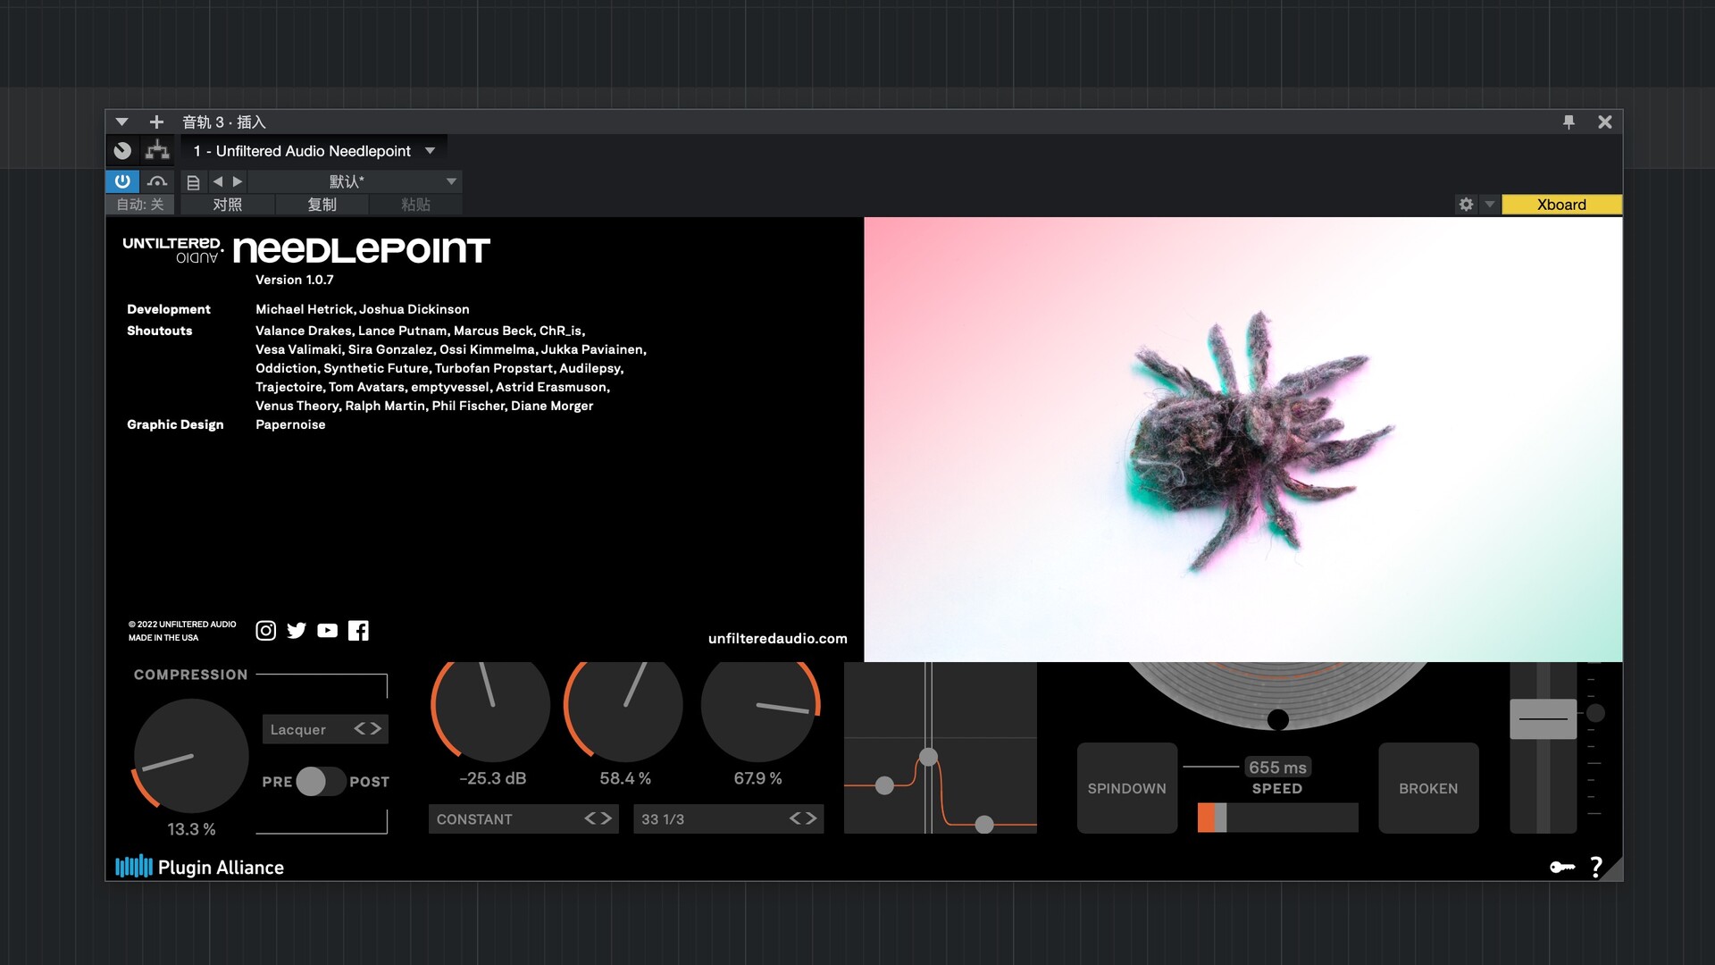Toggle the blue plugin power bypass button
The height and width of the screenshot is (965, 1715).
(122, 181)
